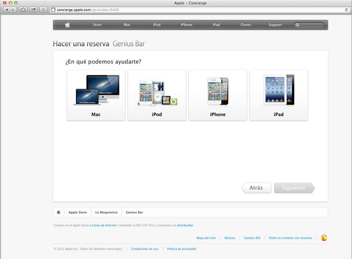Reload page using refresh icon
352x259 pixels.
tap(346, 10)
